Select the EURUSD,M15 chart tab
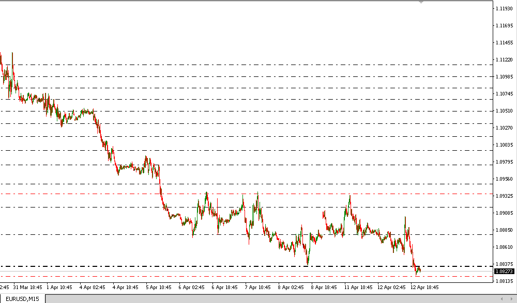517x303 pixels. point(22,299)
